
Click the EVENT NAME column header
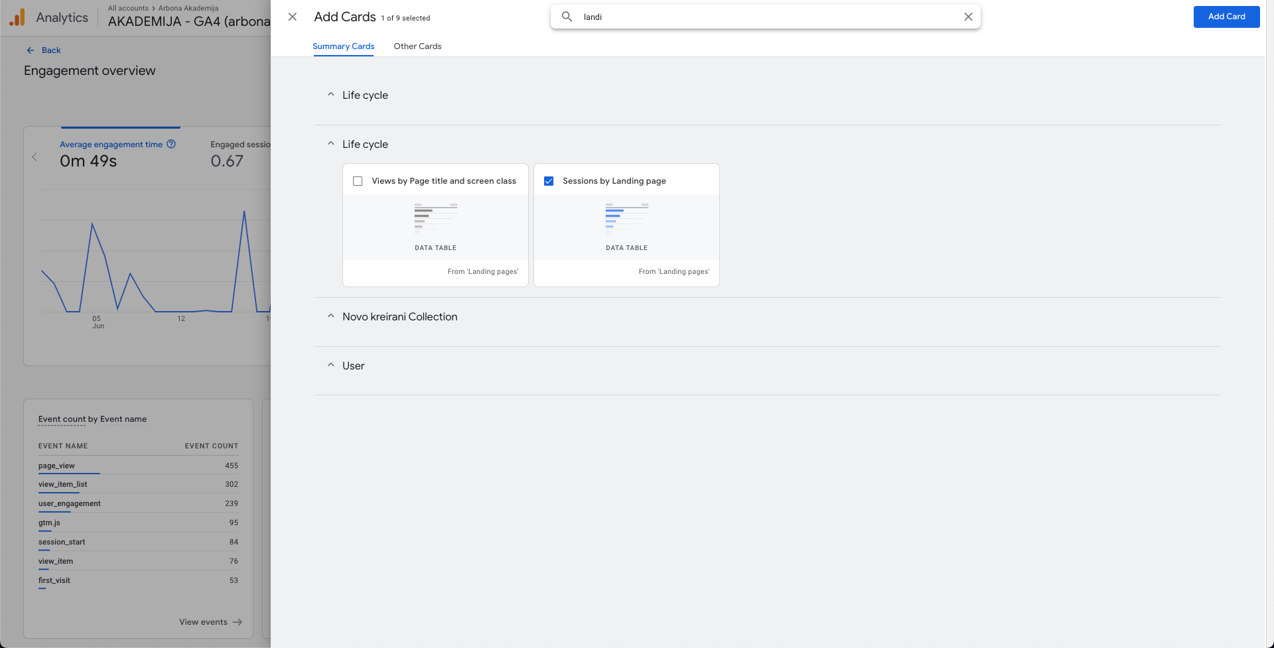click(63, 446)
